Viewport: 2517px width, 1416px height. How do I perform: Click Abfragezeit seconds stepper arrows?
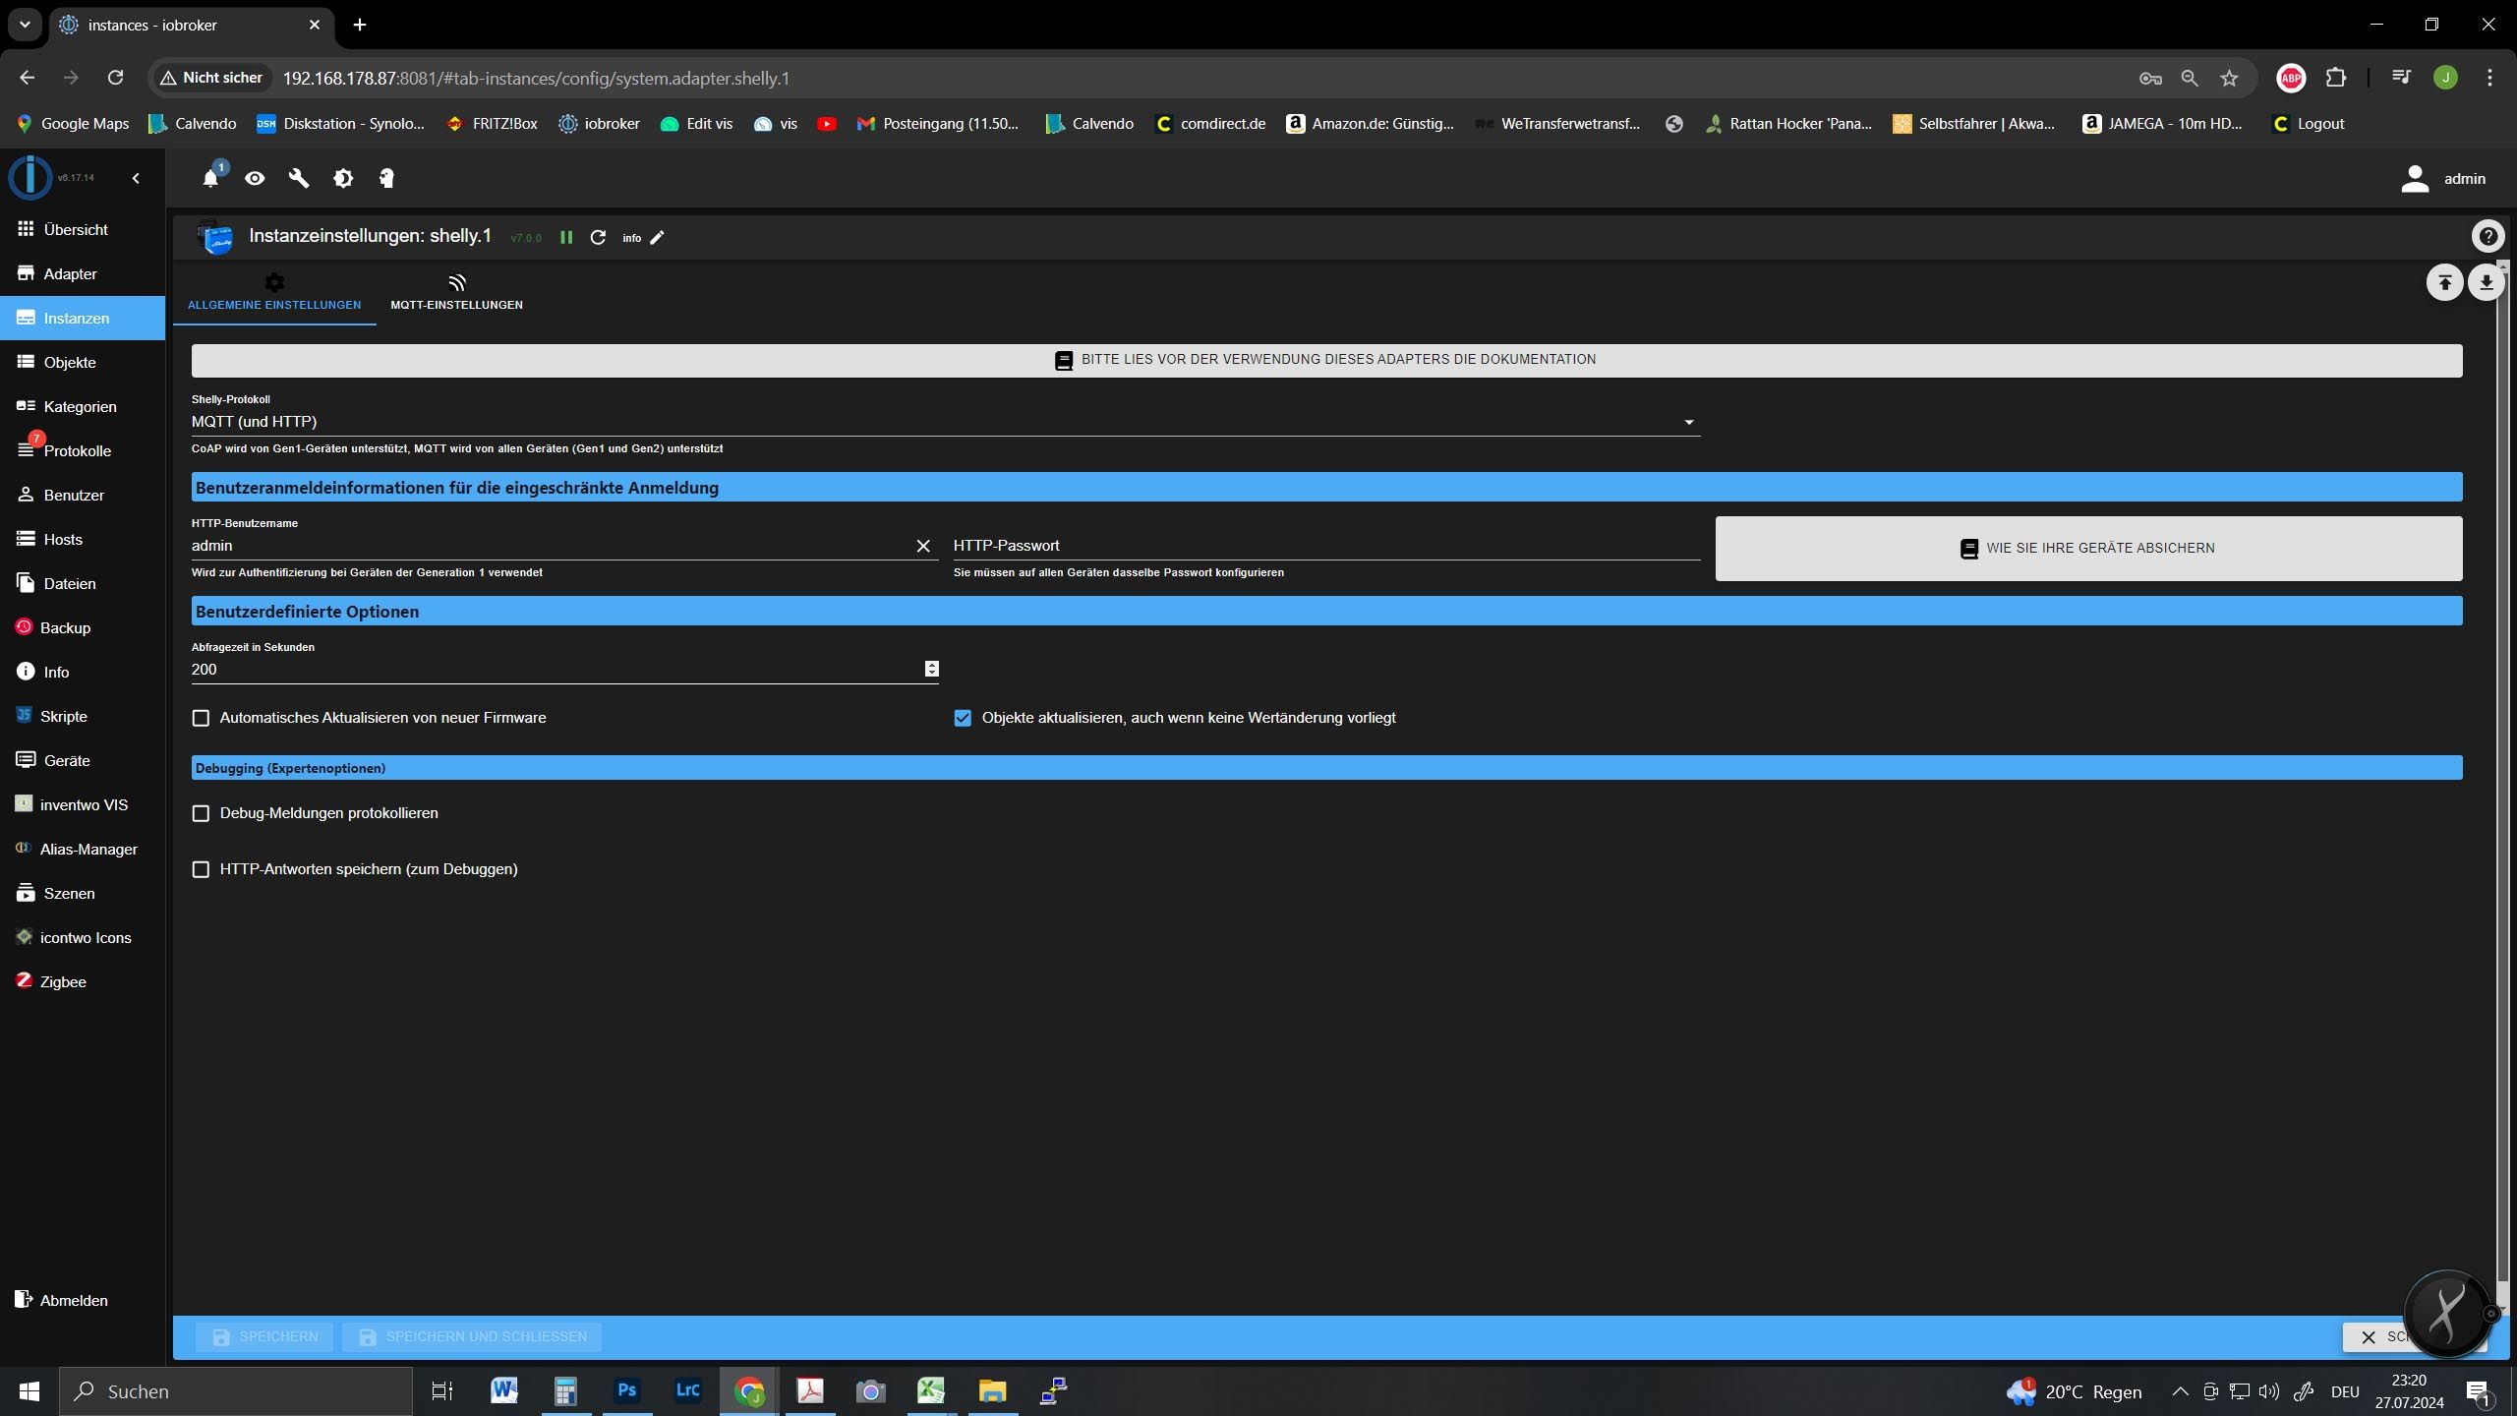tap(931, 669)
